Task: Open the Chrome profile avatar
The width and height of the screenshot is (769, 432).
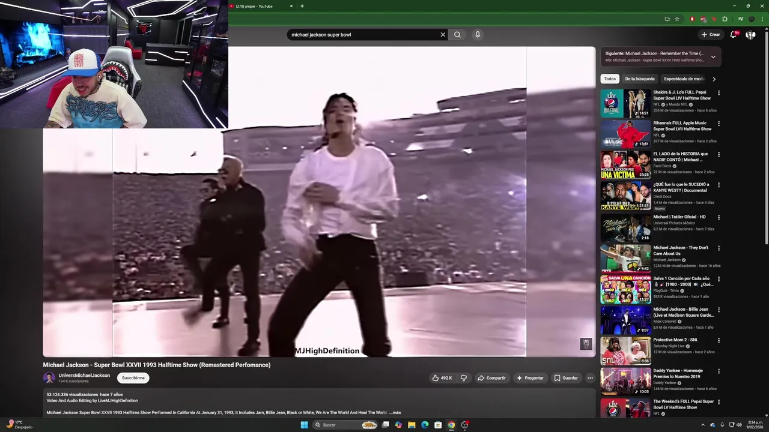Action: tap(751, 19)
